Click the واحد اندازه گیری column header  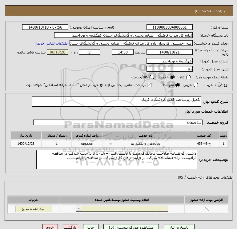point(87,136)
